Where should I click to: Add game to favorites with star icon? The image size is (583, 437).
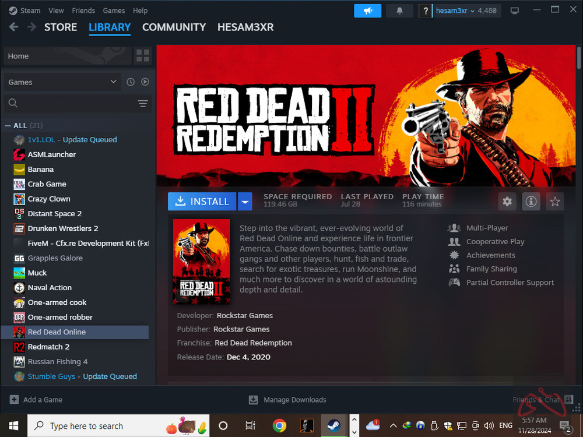(555, 202)
